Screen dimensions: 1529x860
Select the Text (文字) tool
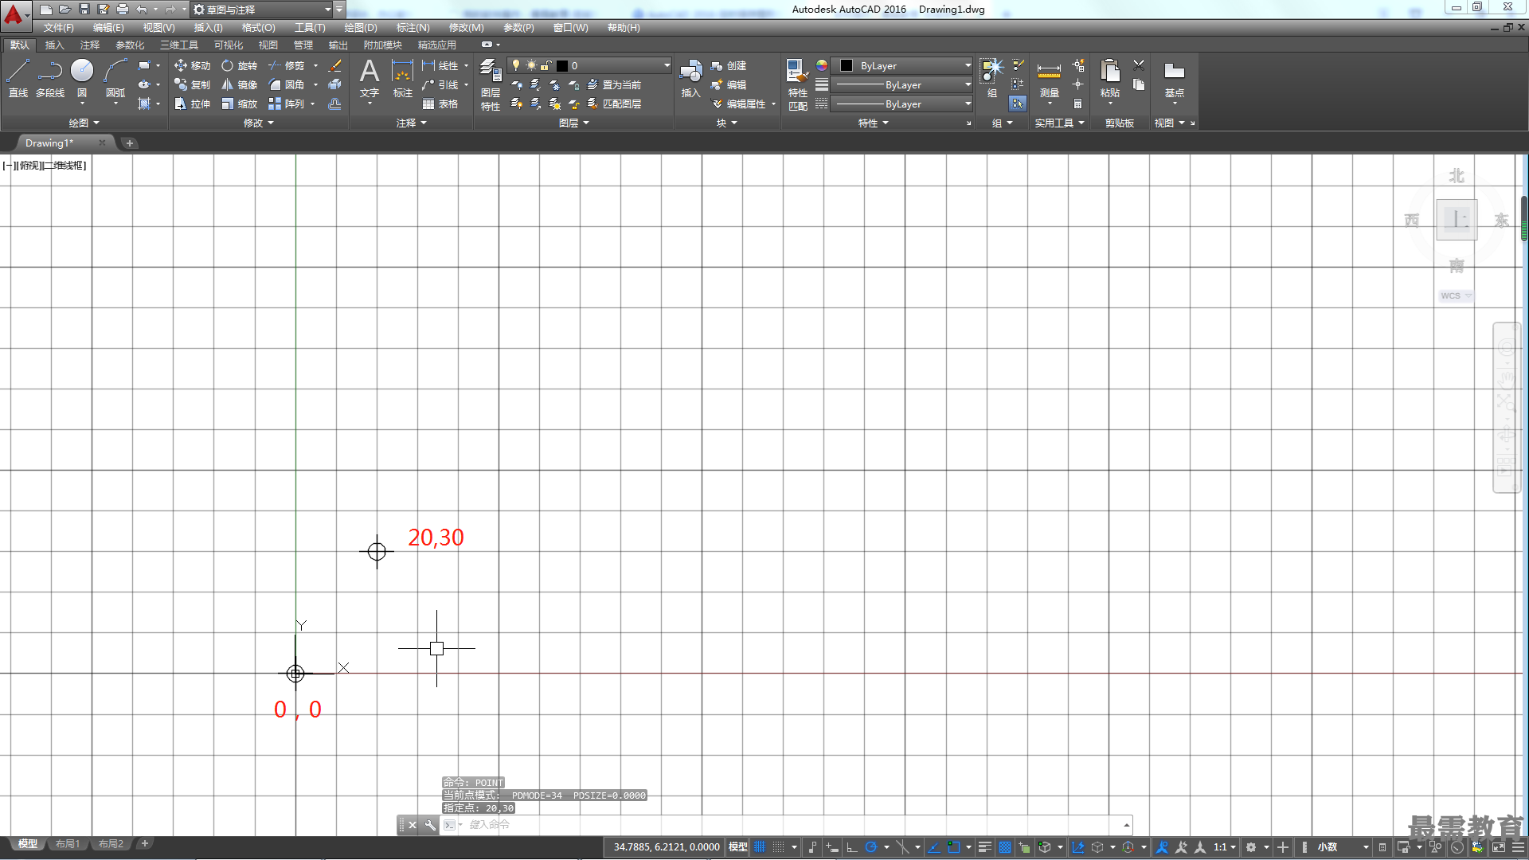coord(370,78)
